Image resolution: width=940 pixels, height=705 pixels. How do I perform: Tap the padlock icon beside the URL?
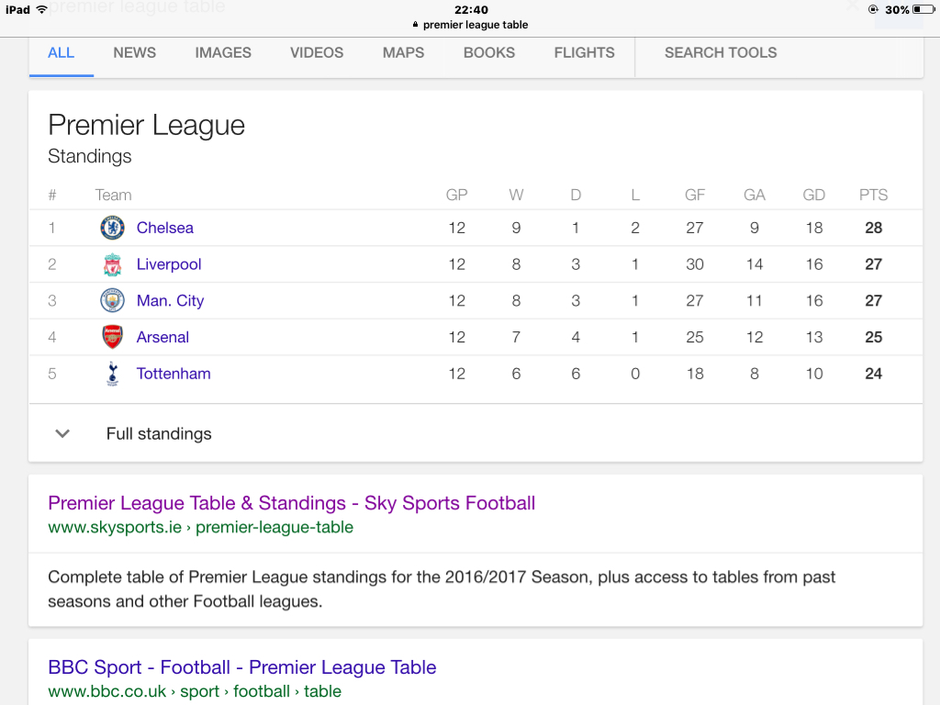[415, 25]
